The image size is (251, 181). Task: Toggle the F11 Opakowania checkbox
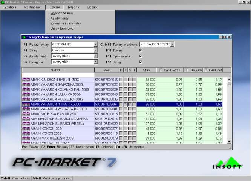pos(141,56)
